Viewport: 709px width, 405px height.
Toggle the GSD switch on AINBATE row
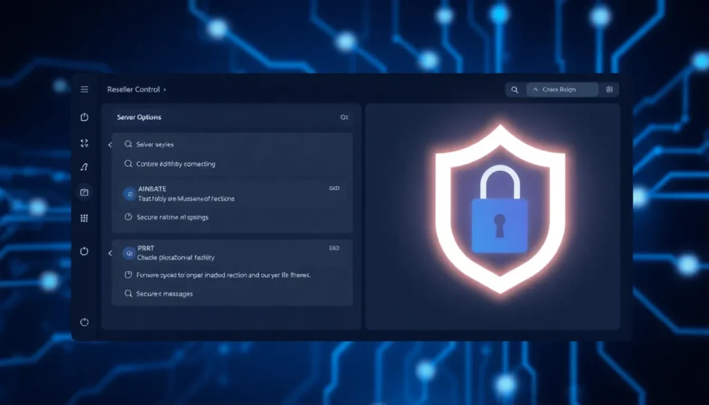coord(334,188)
